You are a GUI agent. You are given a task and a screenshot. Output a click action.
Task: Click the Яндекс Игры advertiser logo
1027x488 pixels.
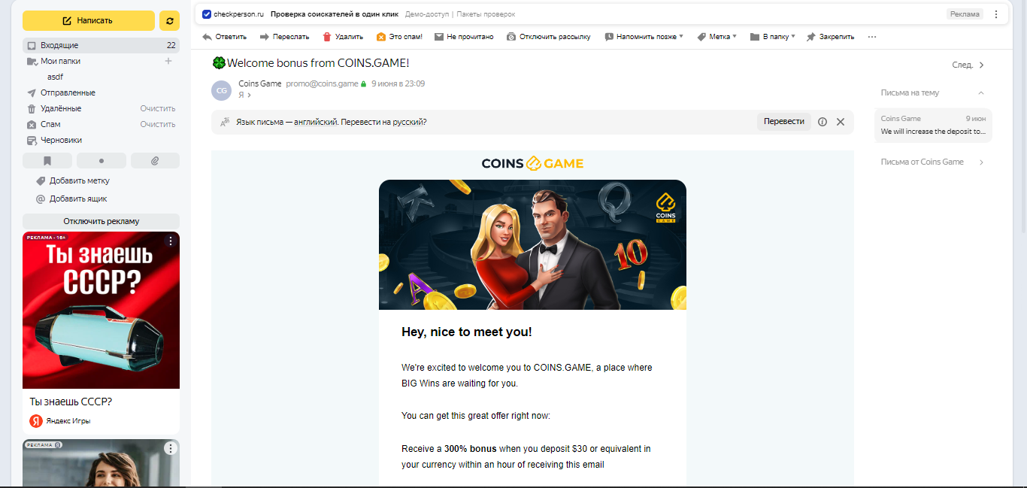tap(35, 420)
